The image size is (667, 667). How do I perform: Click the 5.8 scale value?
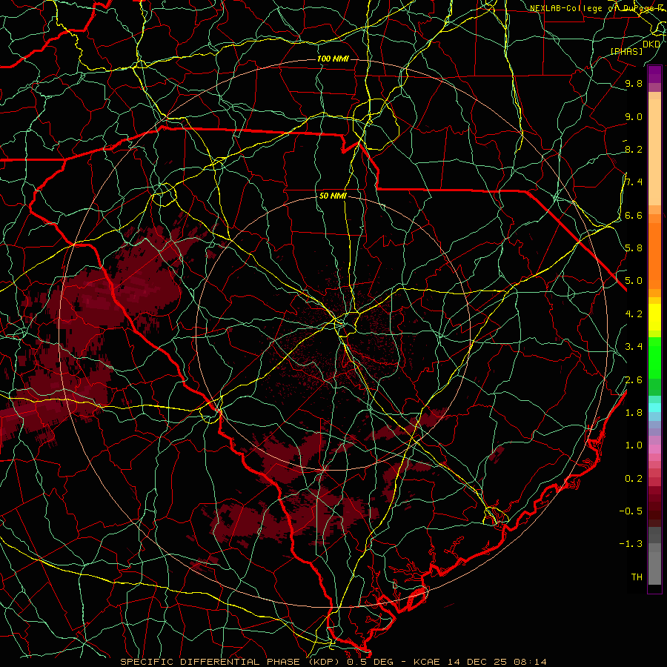click(634, 248)
